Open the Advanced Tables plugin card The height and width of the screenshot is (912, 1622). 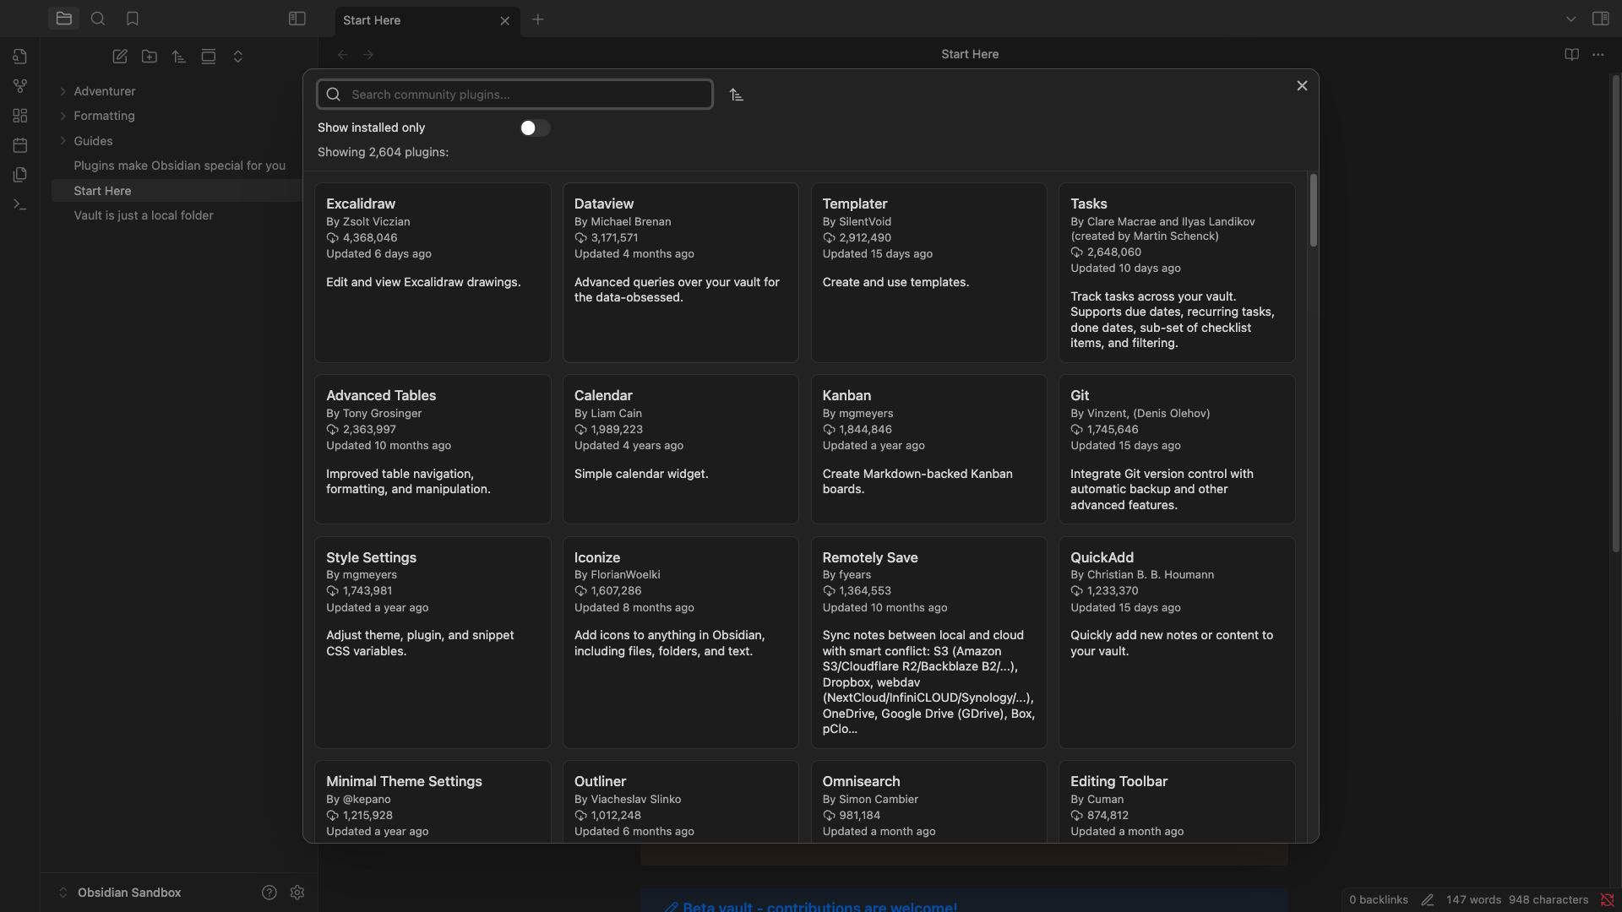pos(433,449)
